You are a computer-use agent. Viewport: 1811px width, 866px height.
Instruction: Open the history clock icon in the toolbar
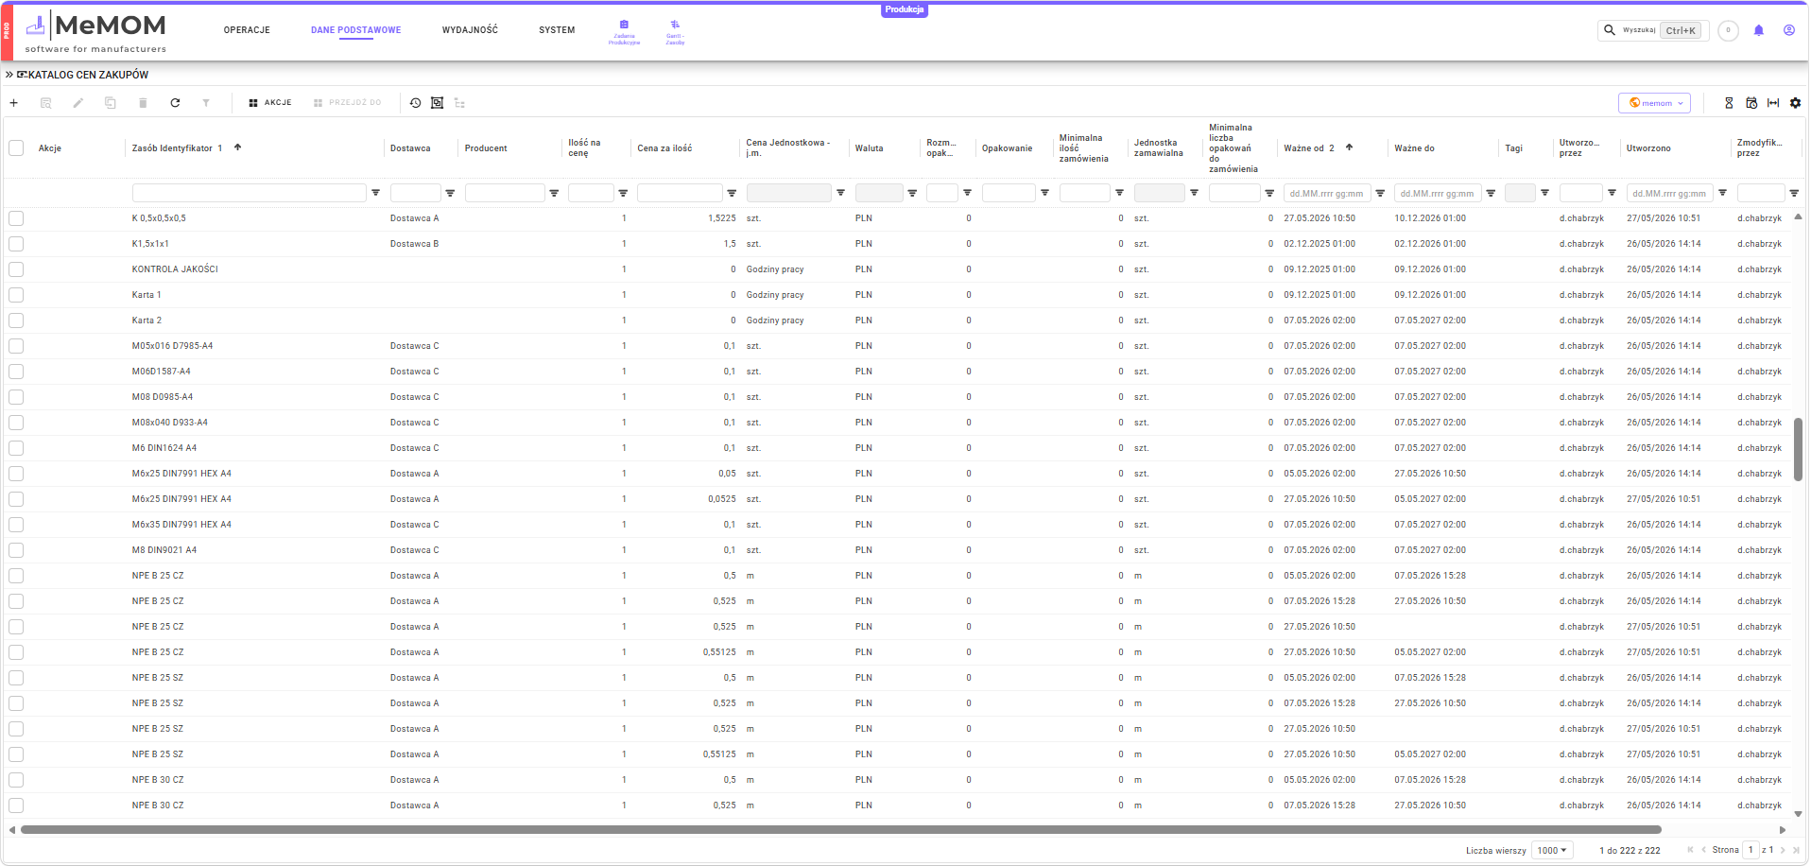415,103
